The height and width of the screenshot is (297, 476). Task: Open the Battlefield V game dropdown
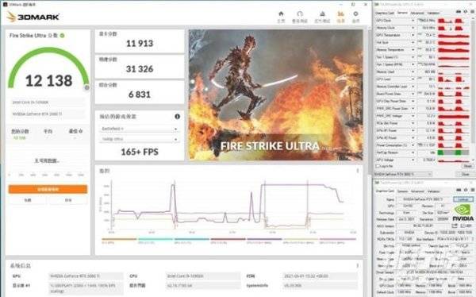(x=139, y=129)
